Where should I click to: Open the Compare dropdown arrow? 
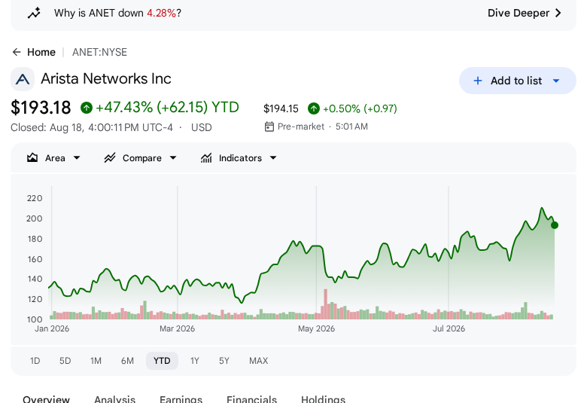click(173, 158)
